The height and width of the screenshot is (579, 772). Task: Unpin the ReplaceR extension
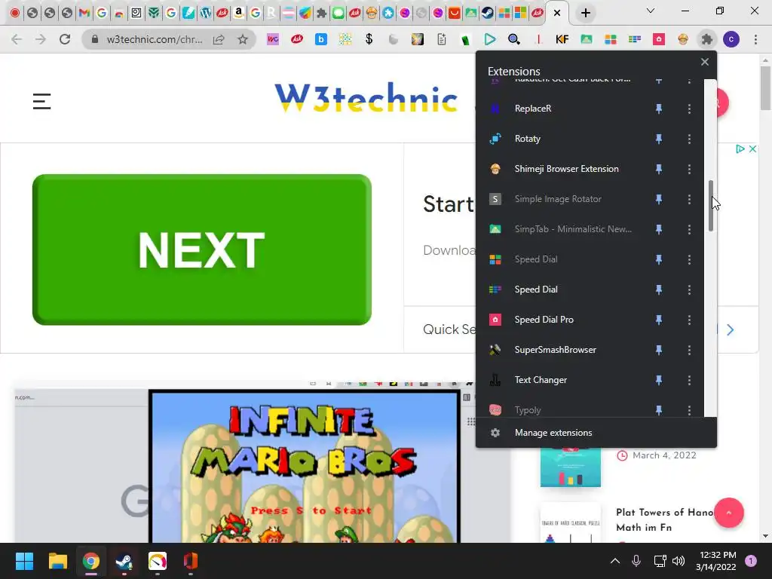(x=659, y=109)
